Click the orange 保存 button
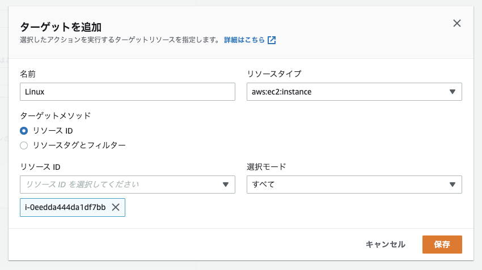 point(442,245)
